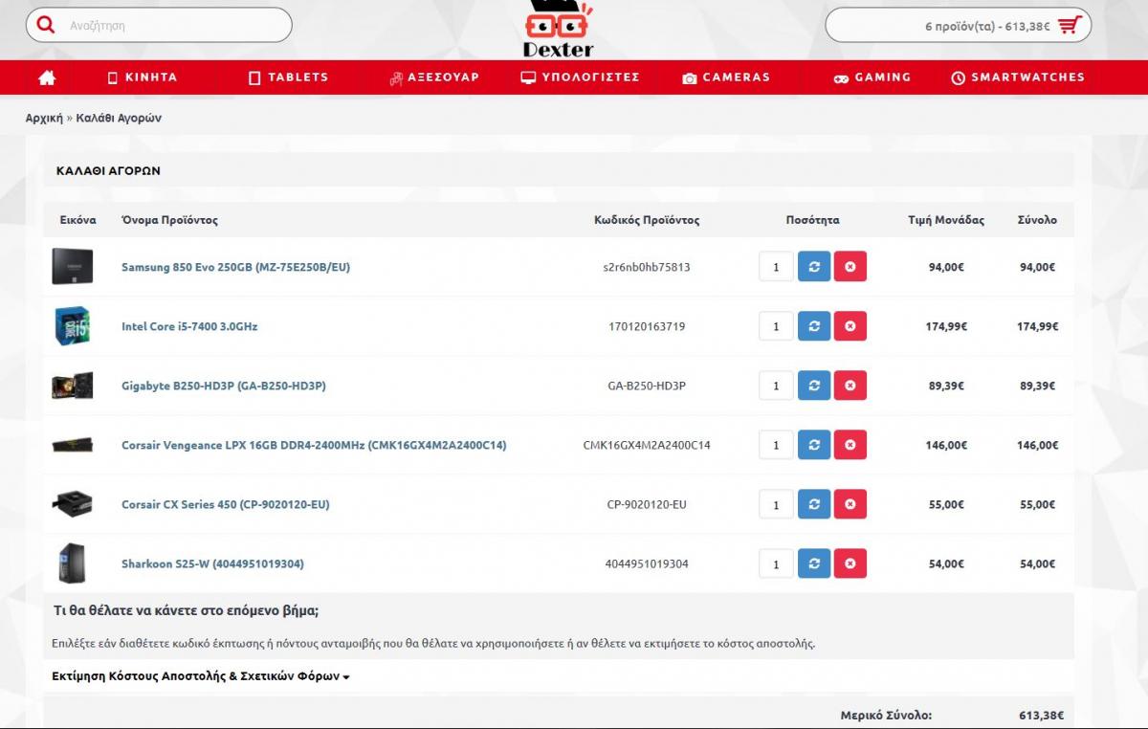
Task: Open the SMARTWATCHES menu
Action: [x=1018, y=77]
